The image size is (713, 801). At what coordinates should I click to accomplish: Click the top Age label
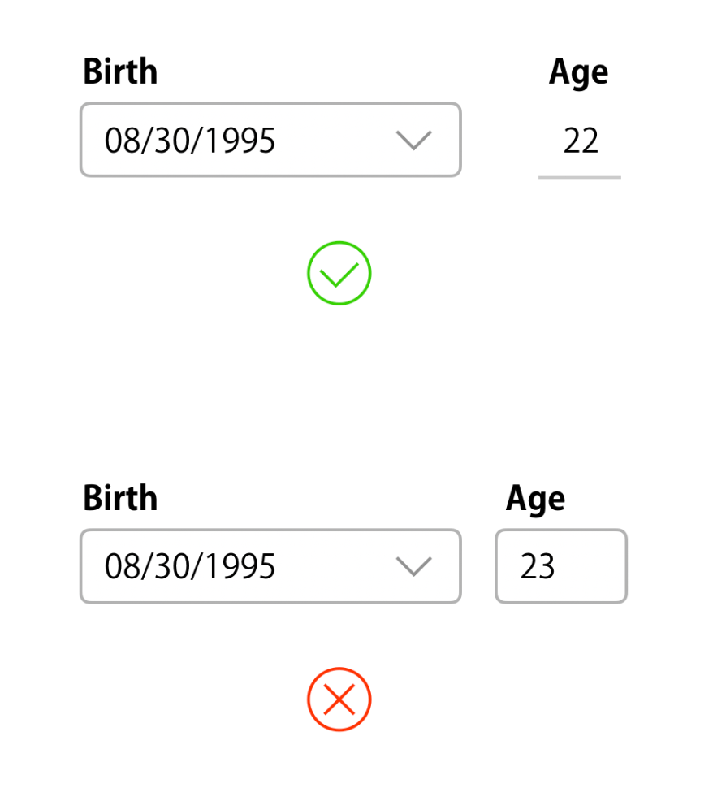point(579,72)
